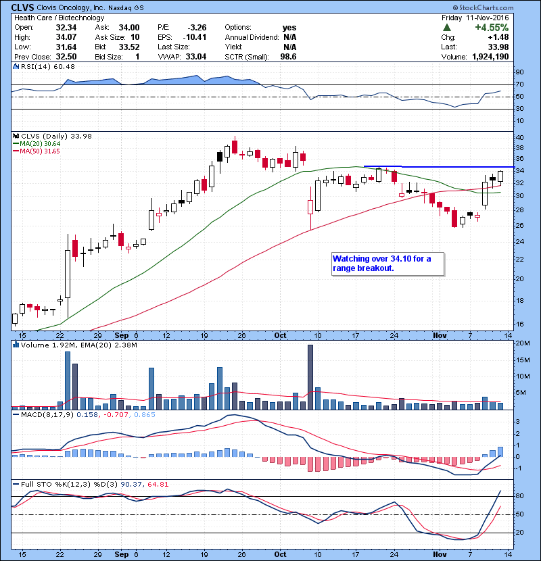Click the High value 34.07
This screenshot has height=561, width=541.
[66, 37]
